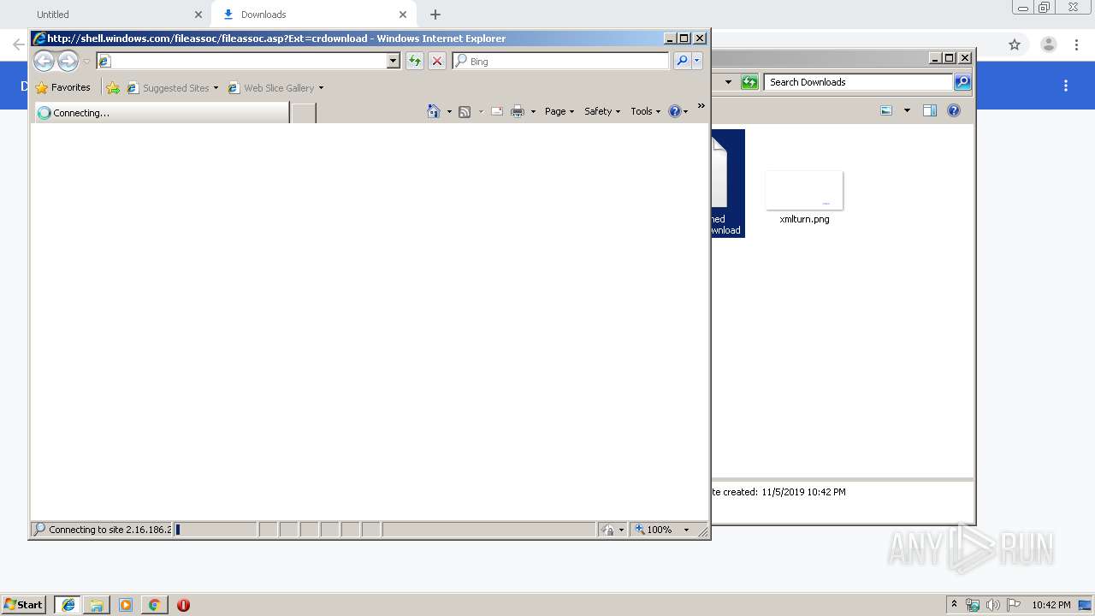Expand the IE command bar overflow chevron
This screenshot has width=1095, height=616.
(x=701, y=106)
